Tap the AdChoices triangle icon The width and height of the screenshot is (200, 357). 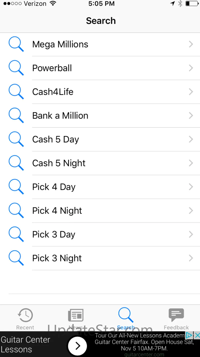(189, 335)
